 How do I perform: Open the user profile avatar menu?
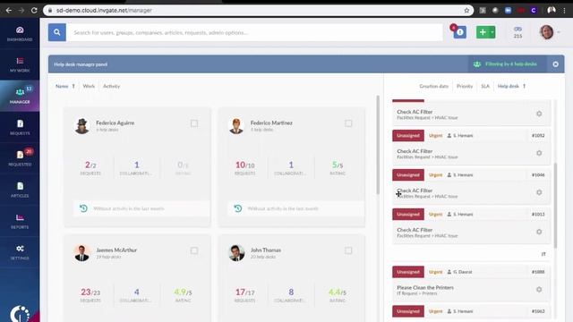[x=547, y=32]
